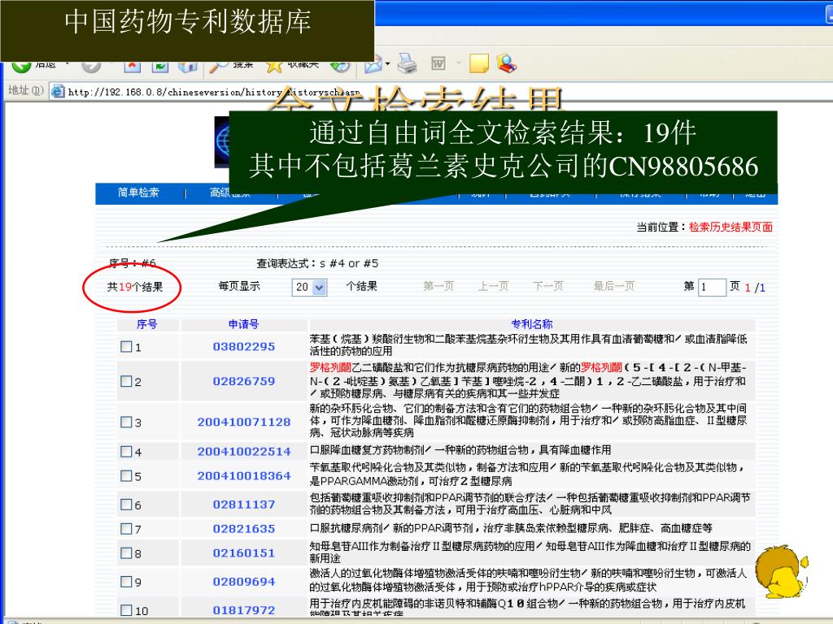Open patent application 01817972

[244, 610]
